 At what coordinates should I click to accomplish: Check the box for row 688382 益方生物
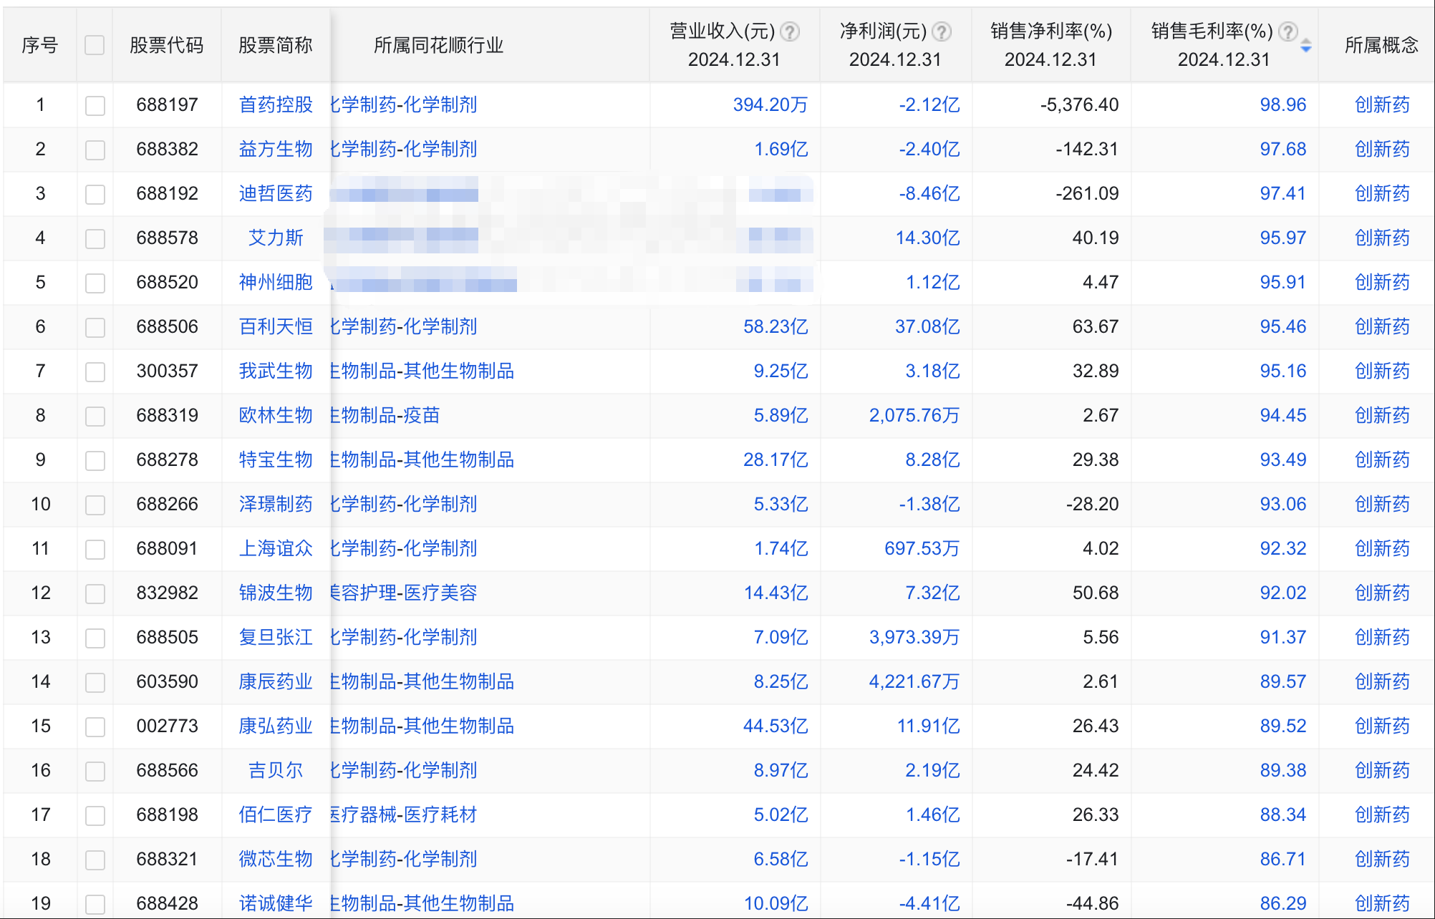(x=95, y=150)
